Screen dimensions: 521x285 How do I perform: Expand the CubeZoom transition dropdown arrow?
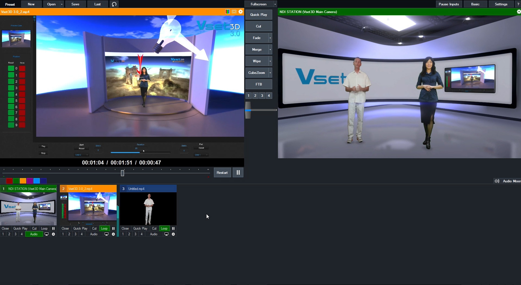[x=270, y=73]
